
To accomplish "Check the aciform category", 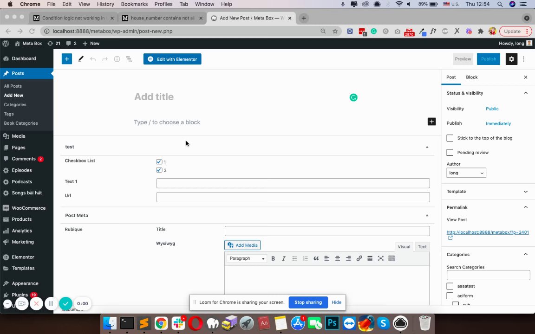I will [x=450, y=295].
